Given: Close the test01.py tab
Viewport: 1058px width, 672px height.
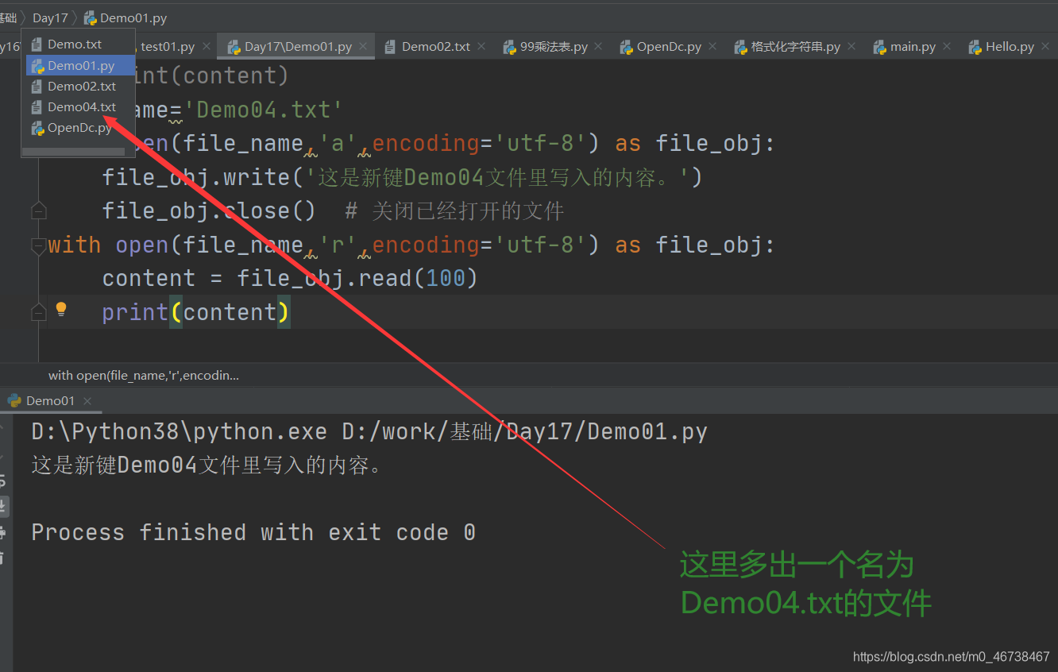Looking at the screenshot, I should point(205,47).
